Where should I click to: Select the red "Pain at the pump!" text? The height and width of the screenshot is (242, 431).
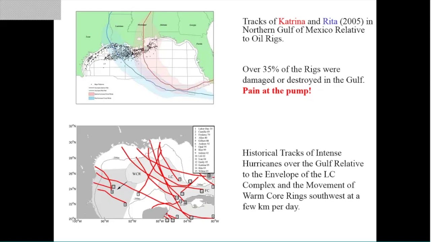coord(277,91)
